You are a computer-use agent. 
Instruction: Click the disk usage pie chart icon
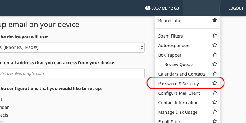point(148,8)
